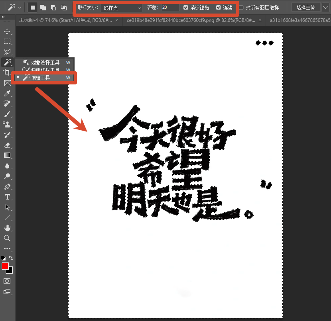
Task: Select the Blur tool
Action: click(x=7, y=166)
